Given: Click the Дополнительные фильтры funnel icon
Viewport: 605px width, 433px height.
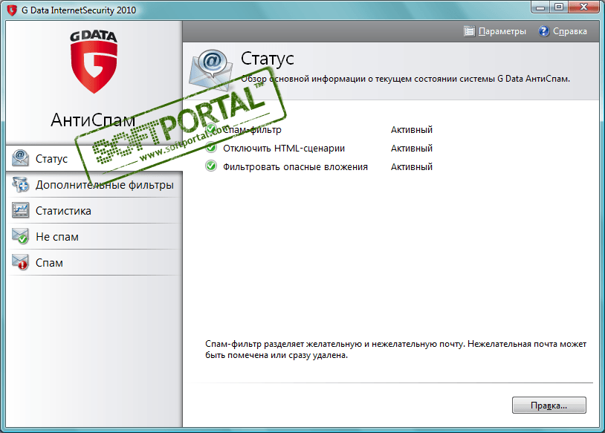Looking at the screenshot, I should (20, 184).
